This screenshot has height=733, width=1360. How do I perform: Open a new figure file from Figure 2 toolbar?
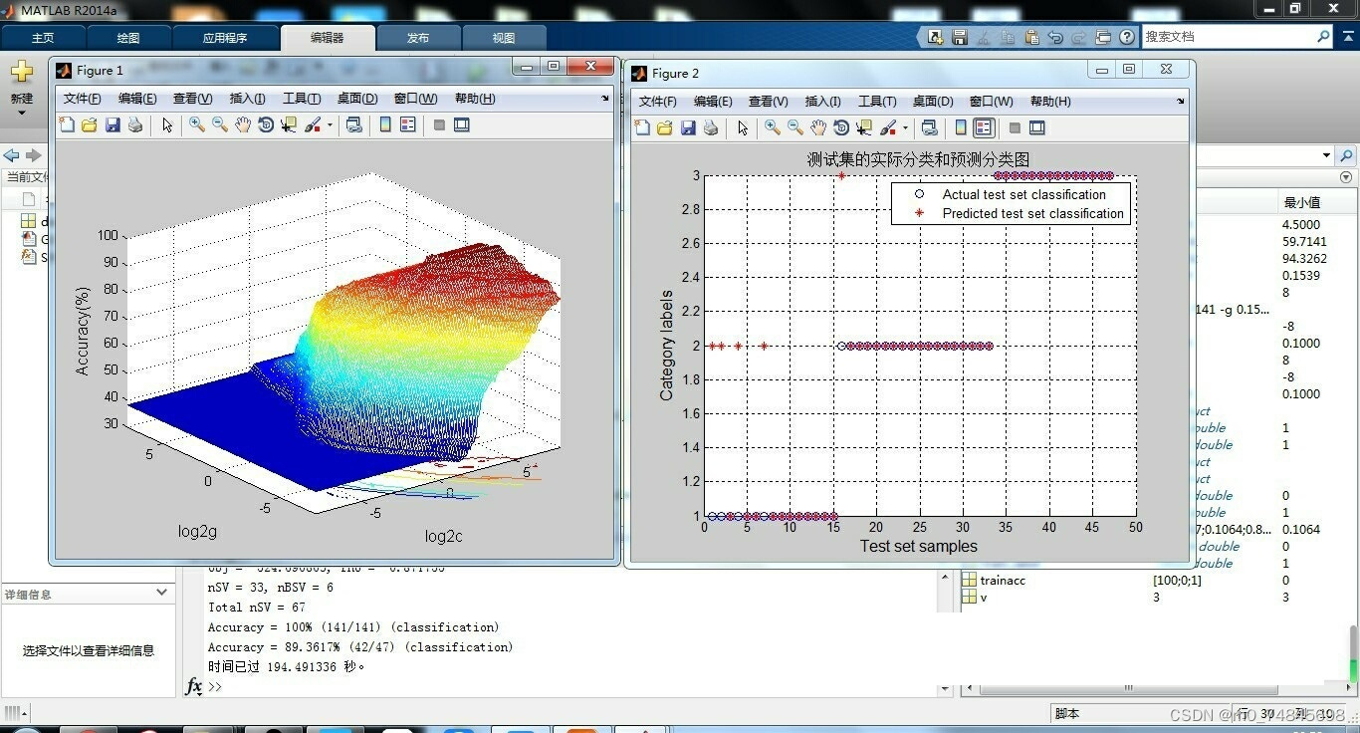coord(642,127)
